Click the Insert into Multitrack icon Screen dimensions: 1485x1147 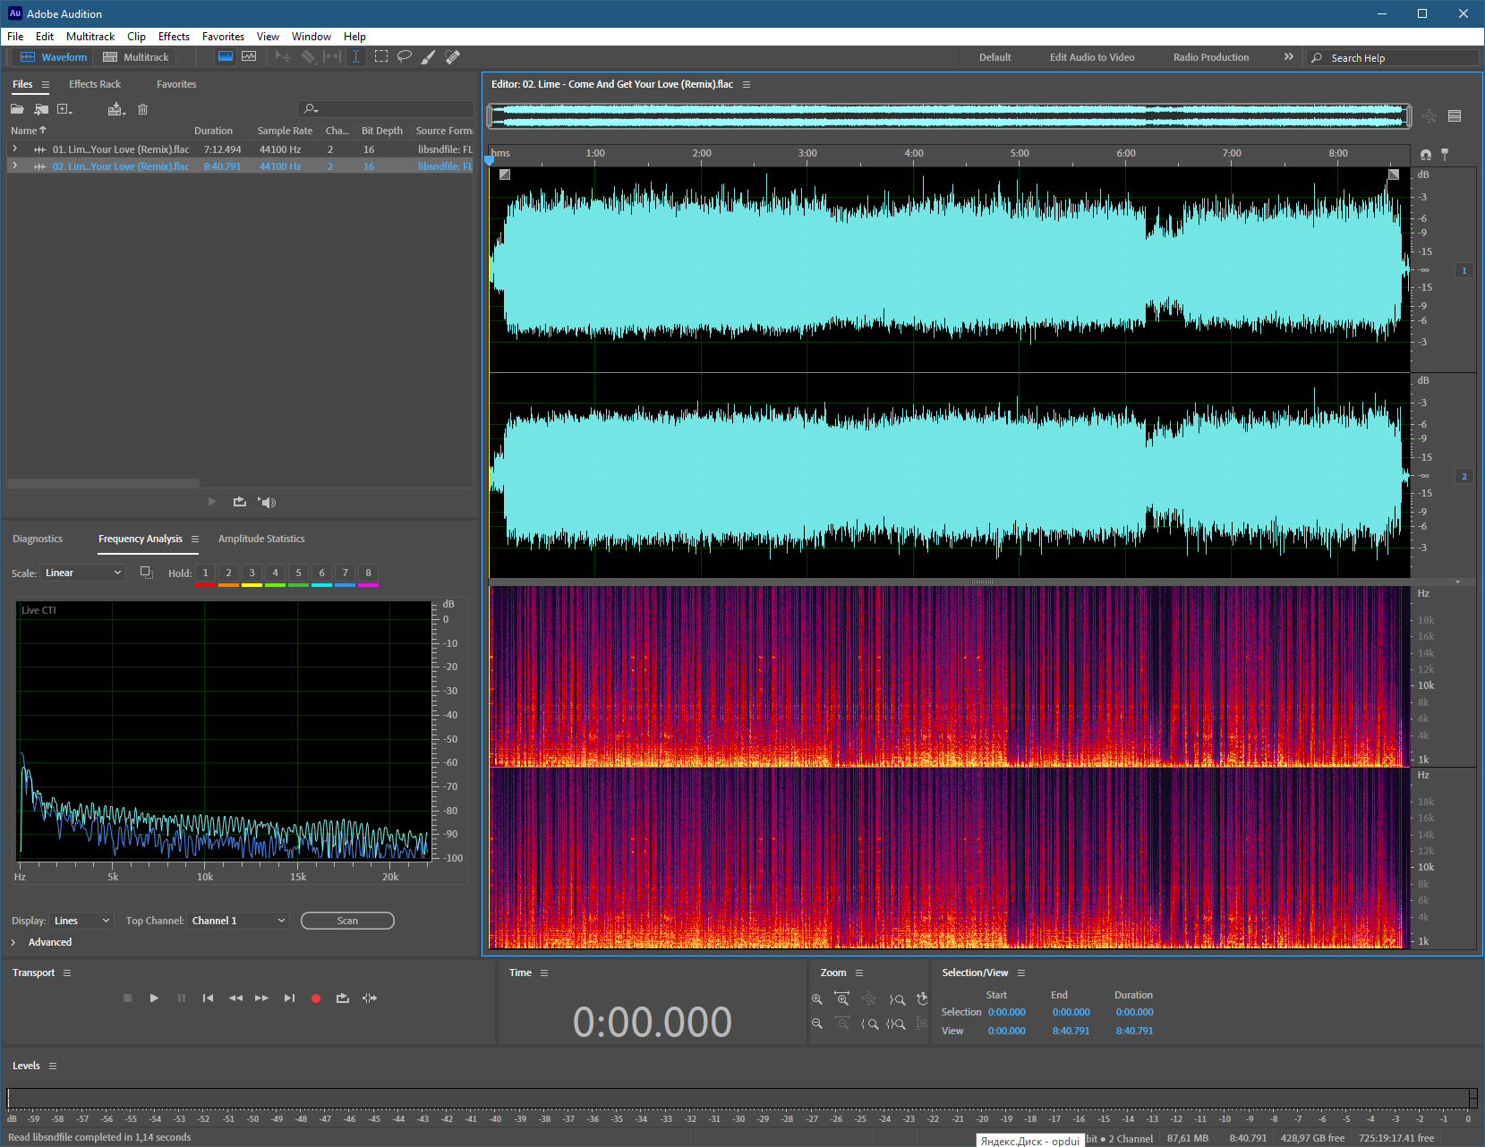pyautogui.click(x=116, y=109)
